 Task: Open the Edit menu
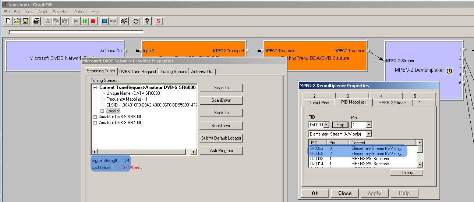(x=17, y=12)
